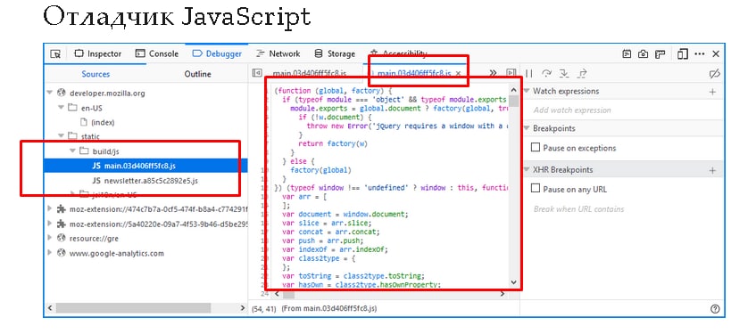Activate the element picker icon
756x334 pixels.
pos(55,54)
